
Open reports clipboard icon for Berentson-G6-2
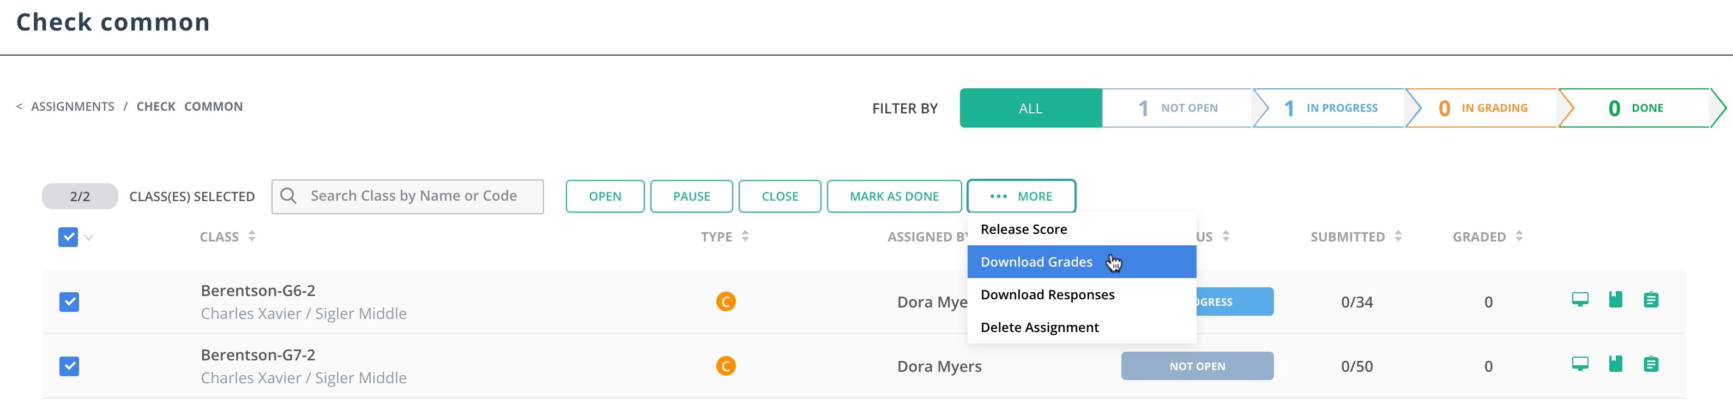coord(1651,299)
